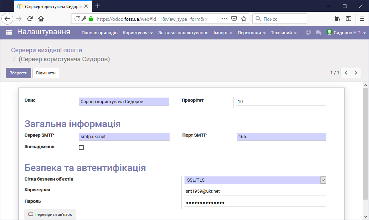Expand the Користувачі menu
Screen dimensions: 369x220
138,33
